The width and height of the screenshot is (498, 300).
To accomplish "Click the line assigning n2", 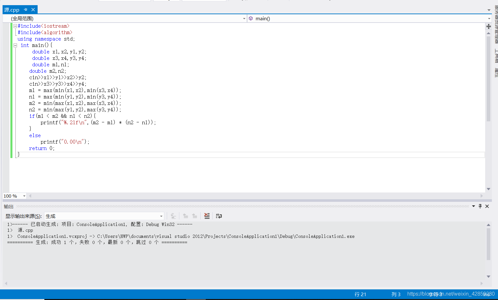I will pos(75,110).
